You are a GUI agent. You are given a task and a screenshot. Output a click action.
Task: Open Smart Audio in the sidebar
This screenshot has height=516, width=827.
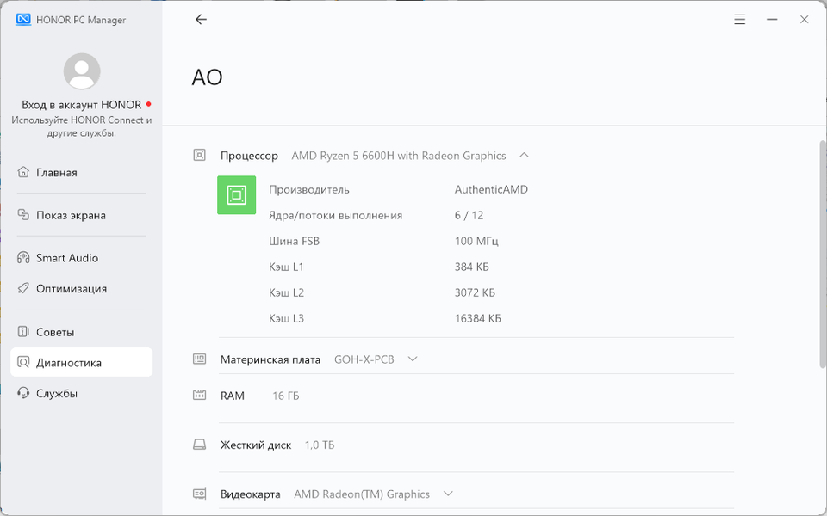pyautogui.click(x=67, y=258)
